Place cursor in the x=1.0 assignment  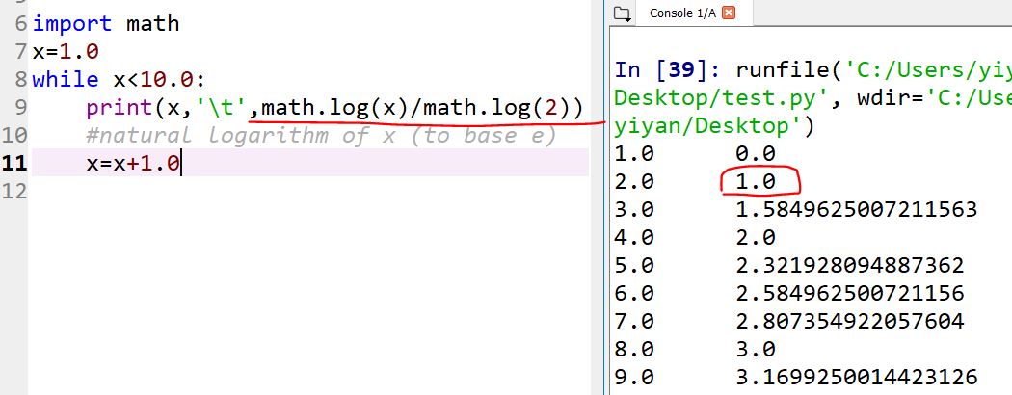pos(66,51)
